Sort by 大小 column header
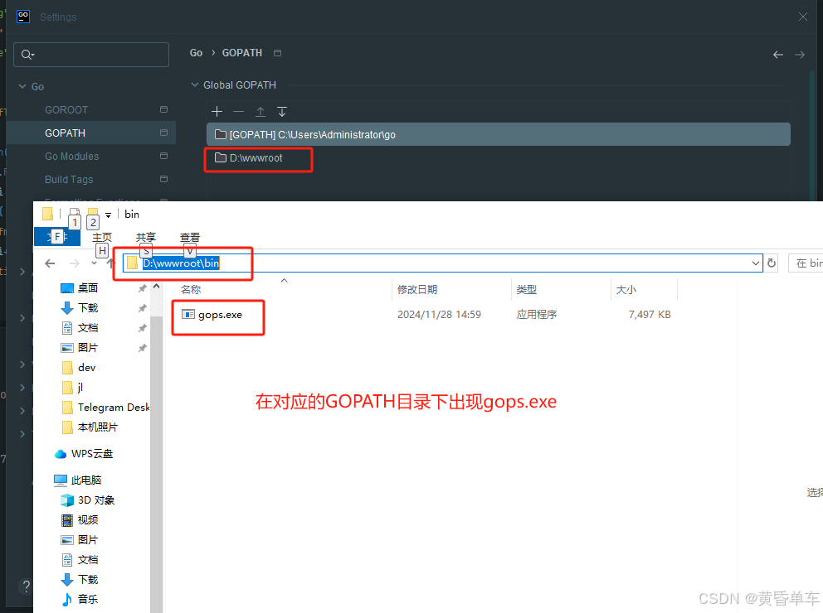Screen dimensions: 823x613 (626, 290)
